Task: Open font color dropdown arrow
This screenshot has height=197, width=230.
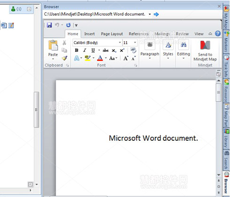Action: tap(106, 58)
